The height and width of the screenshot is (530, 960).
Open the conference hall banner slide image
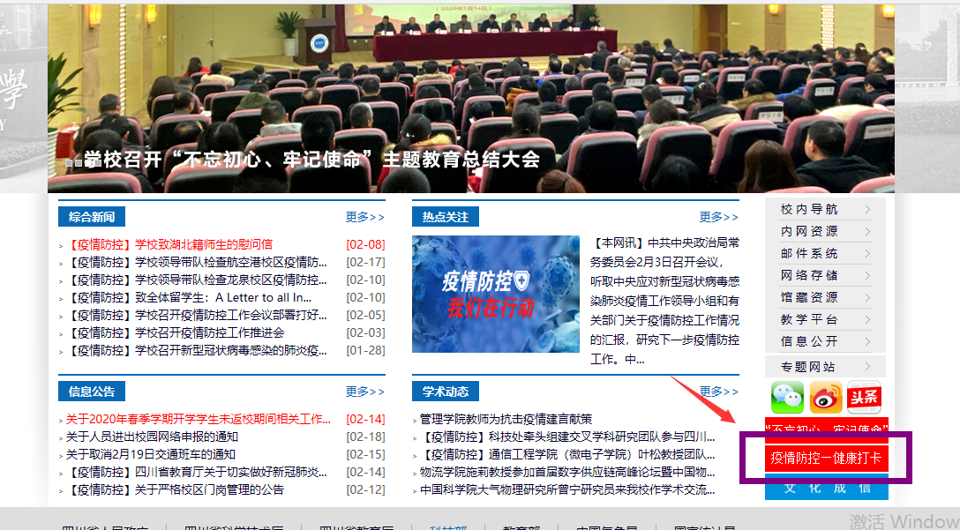click(x=471, y=99)
